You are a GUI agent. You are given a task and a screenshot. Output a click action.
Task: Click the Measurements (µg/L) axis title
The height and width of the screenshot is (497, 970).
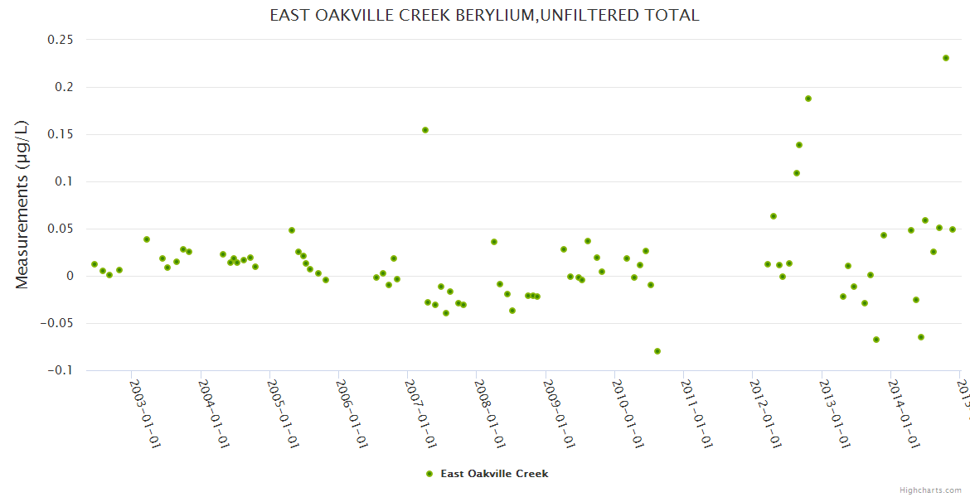click(x=22, y=204)
